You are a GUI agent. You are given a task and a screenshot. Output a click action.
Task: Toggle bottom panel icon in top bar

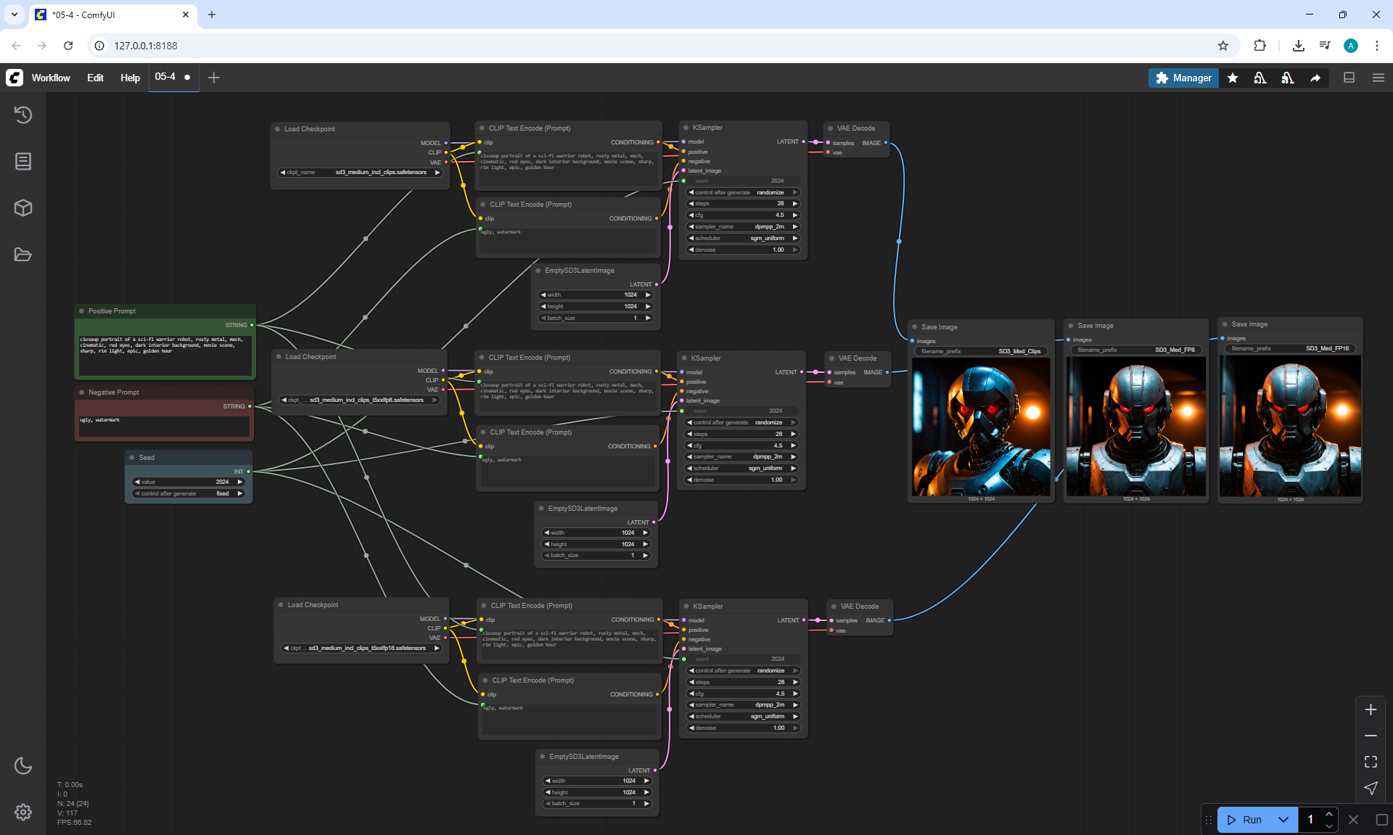(1349, 78)
